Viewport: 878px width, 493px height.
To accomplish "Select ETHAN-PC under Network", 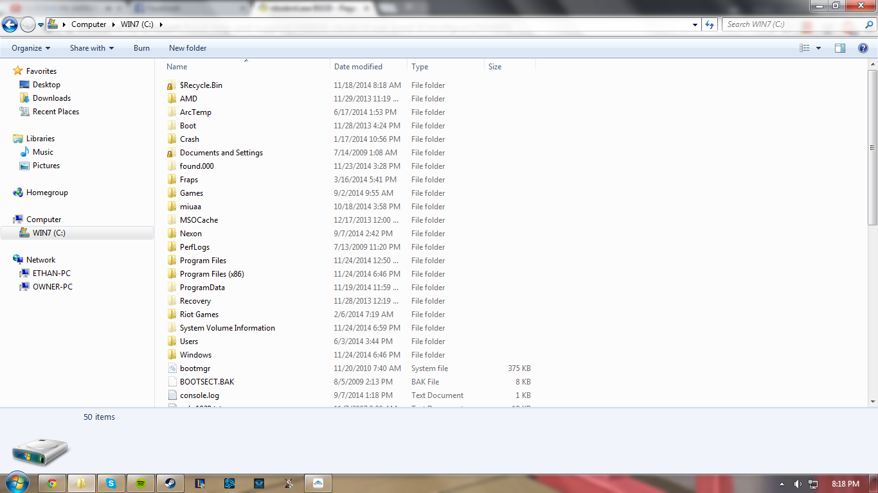I will point(51,273).
